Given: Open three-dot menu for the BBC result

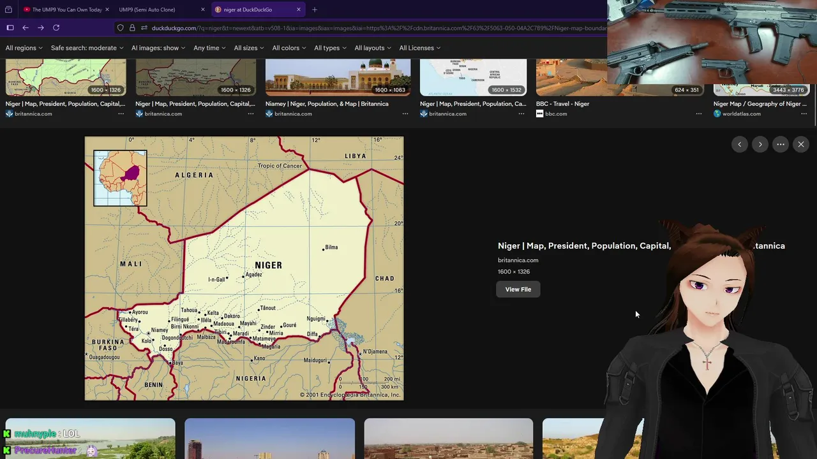Looking at the screenshot, I should 699,113.
